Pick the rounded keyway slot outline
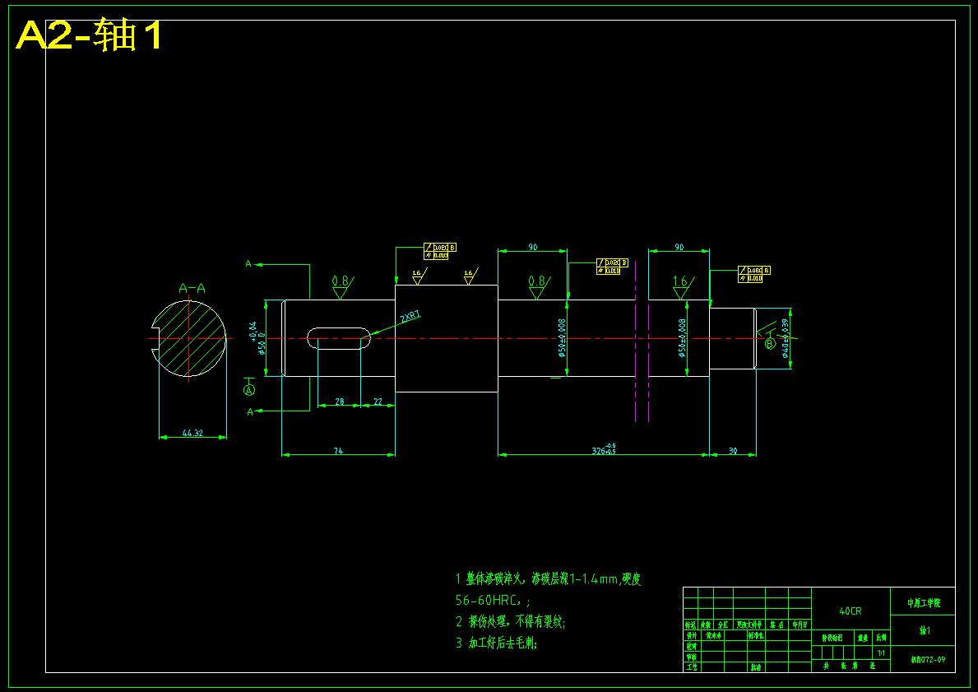The height and width of the screenshot is (692, 978). pos(339,338)
